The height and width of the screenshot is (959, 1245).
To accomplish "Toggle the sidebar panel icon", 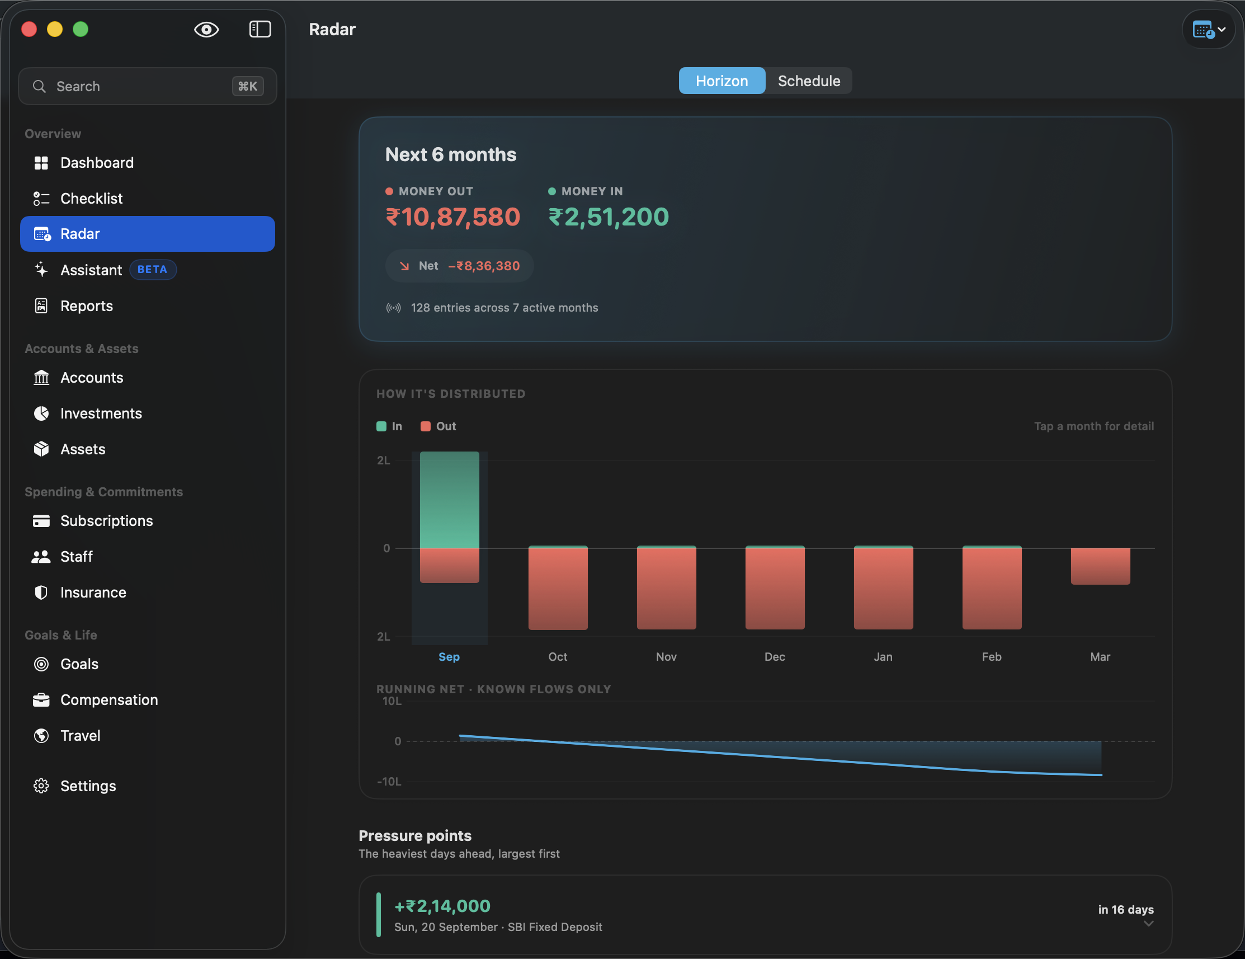I will [260, 29].
